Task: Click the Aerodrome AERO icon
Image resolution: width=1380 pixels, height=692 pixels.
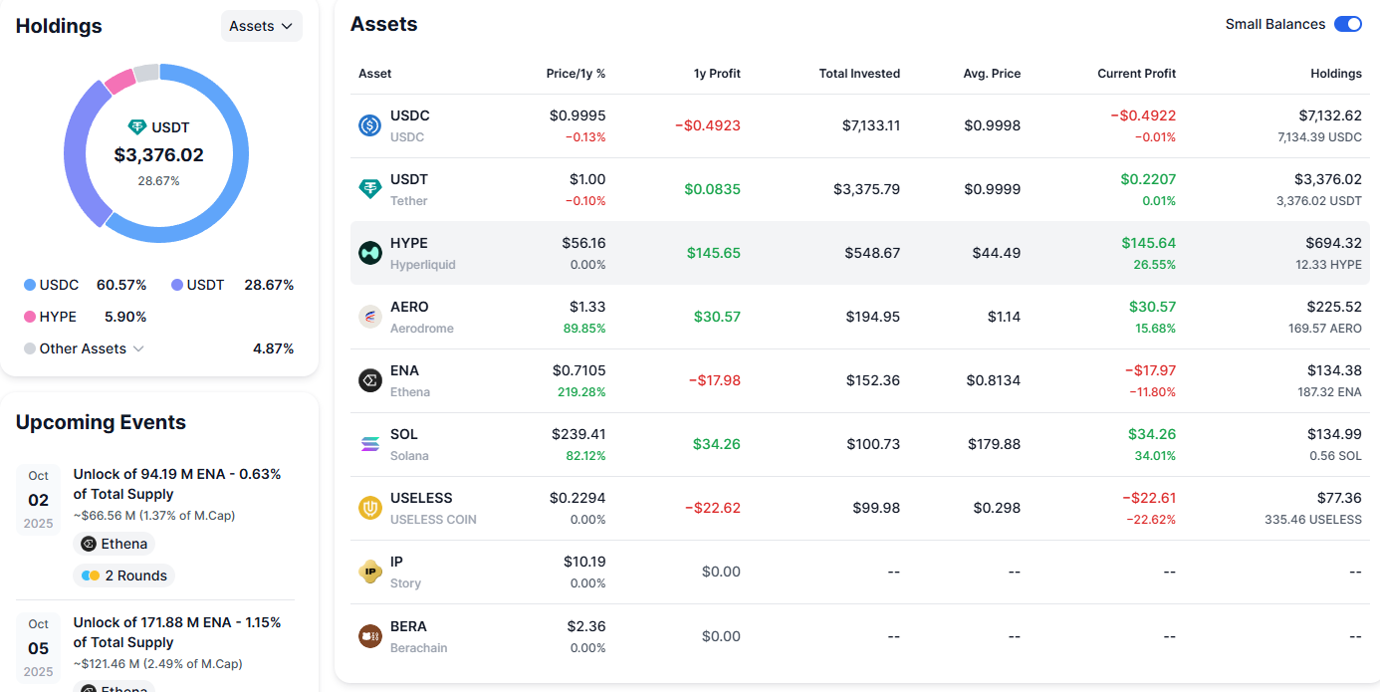Action: click(370, 317)
